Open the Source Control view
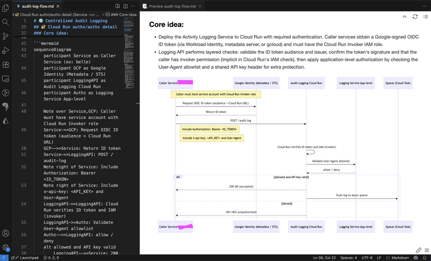The width and height of the screenshot is (431, 261). (6, 37)
